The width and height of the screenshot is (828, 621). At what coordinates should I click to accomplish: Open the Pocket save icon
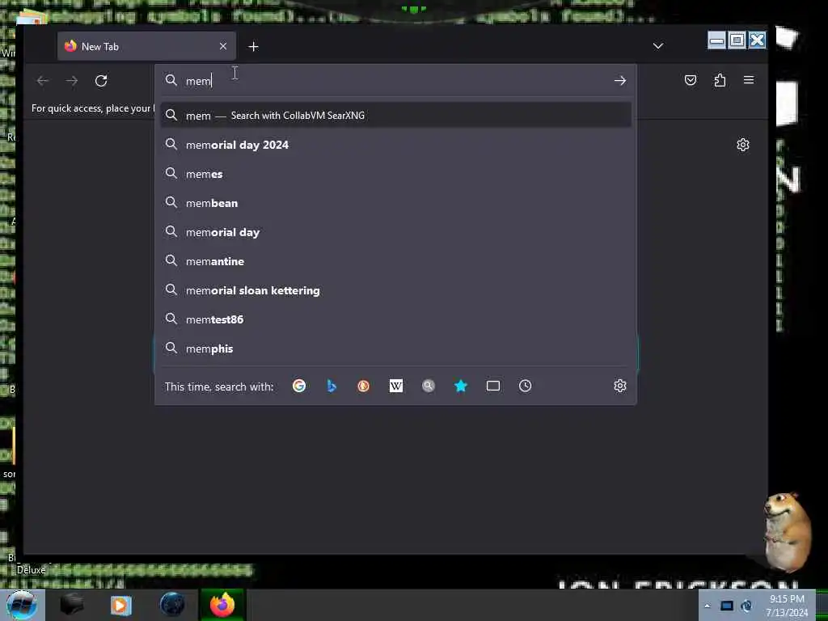click(x=691, y=80)
